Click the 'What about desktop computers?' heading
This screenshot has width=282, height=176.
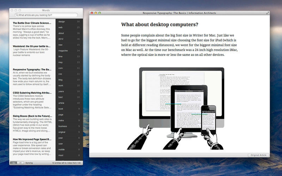(x=160, y=24)
